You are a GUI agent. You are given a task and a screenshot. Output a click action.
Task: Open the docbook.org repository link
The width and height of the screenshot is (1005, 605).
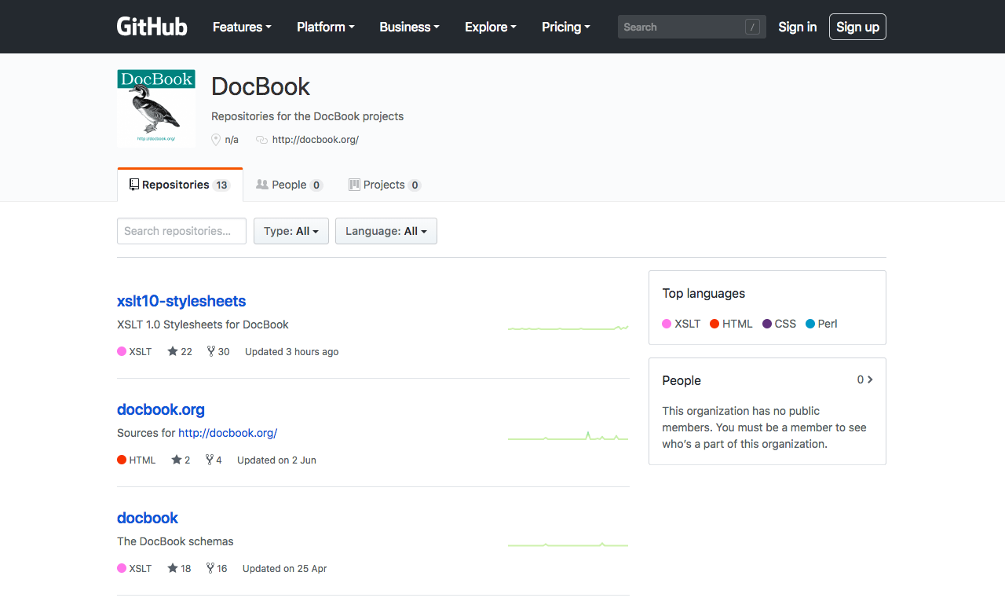point(161,409)
